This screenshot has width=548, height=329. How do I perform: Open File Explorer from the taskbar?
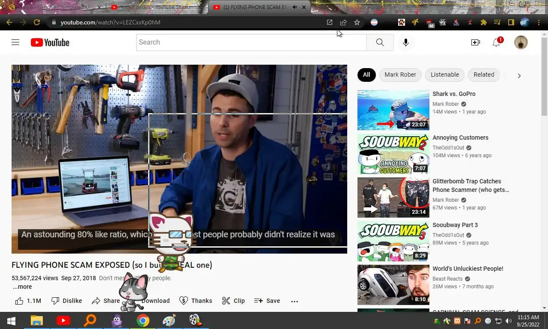coord(37,320)
